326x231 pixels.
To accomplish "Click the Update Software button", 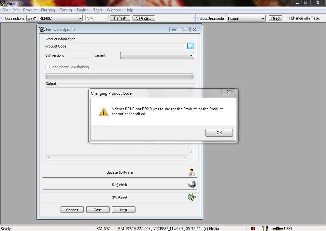I will tap(120, 172).
